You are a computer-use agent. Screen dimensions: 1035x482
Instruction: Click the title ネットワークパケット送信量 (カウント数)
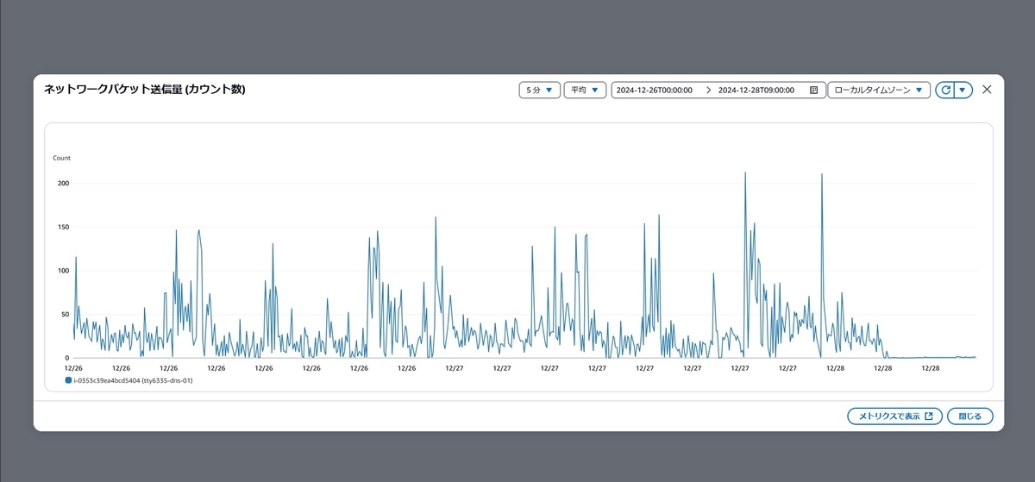coord(144,89)
